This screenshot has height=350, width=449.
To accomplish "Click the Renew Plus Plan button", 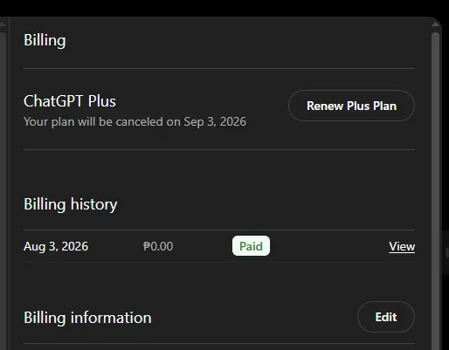I will tap(351, 106).
